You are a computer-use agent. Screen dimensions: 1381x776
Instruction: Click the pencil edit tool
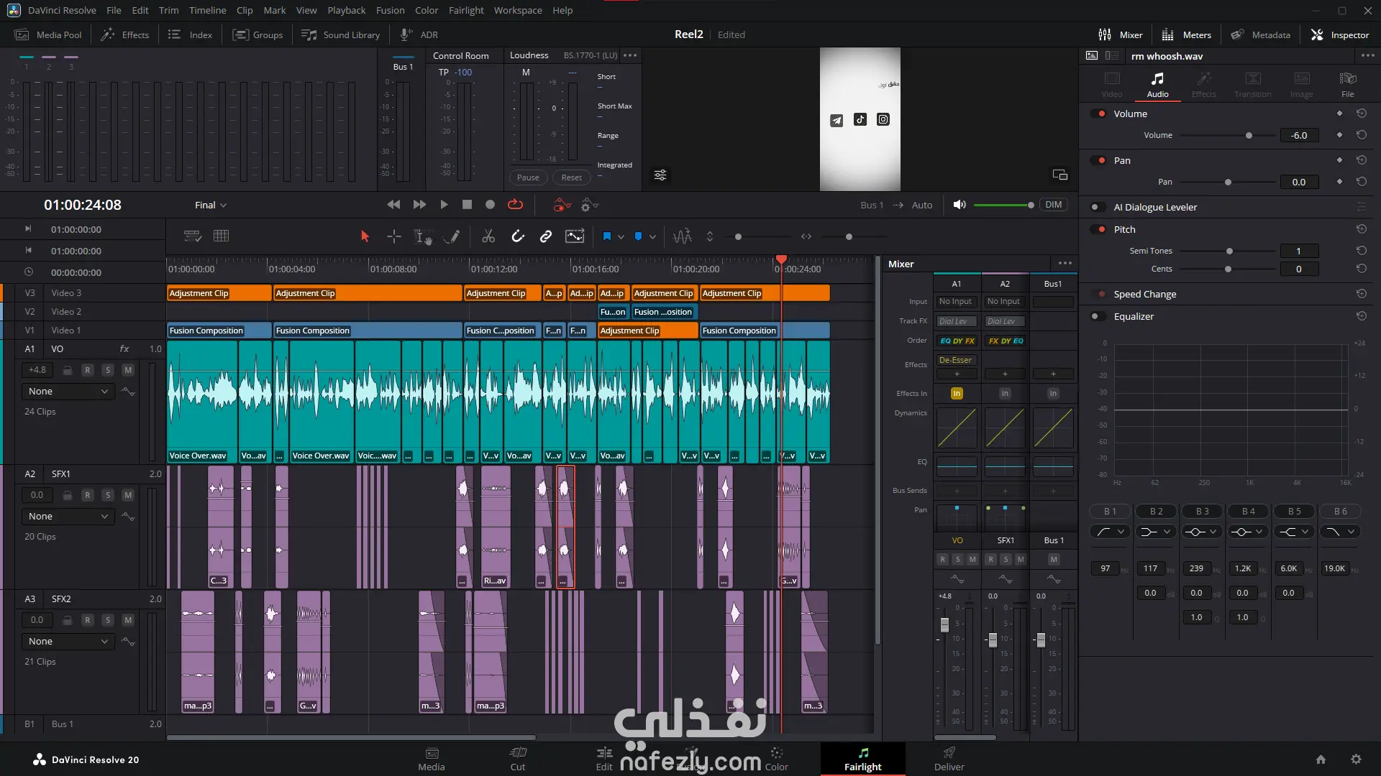pos(452,236)
